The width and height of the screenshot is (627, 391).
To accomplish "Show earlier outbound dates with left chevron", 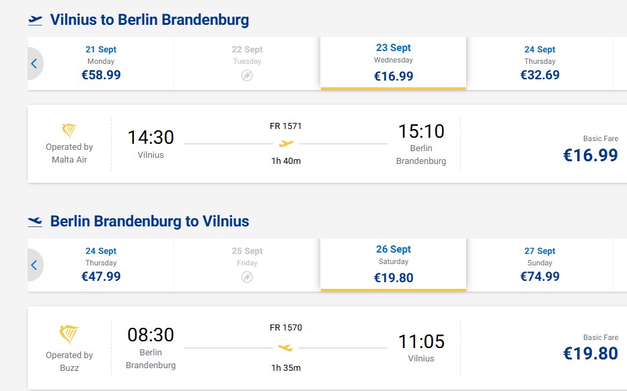I will coord(35,64).
